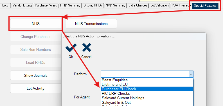Select Purchaser EU Check option
223x106 pixels.
pos(147,89)
